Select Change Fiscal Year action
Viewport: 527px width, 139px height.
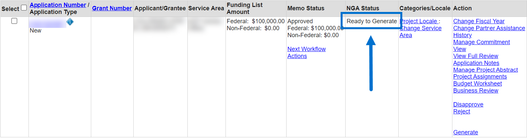point(479,21)
